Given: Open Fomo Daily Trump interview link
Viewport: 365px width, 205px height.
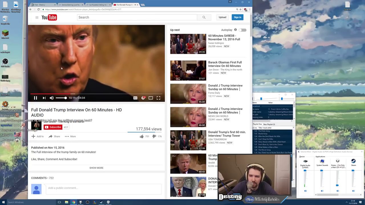Looking at the screenshot, I should coord(225,87).
